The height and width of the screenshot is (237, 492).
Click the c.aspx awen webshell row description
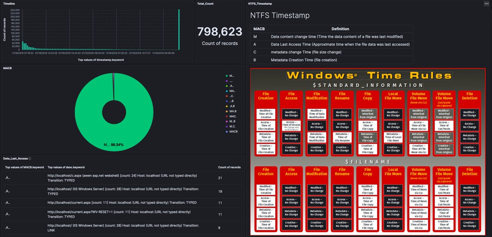(x=123, y=178)
